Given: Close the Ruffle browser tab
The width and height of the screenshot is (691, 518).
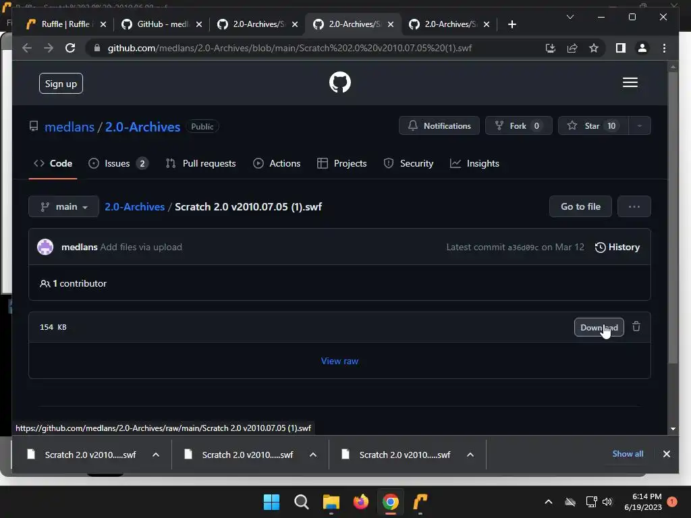Looking at the screenshot, I should click(x=103, y=24).
